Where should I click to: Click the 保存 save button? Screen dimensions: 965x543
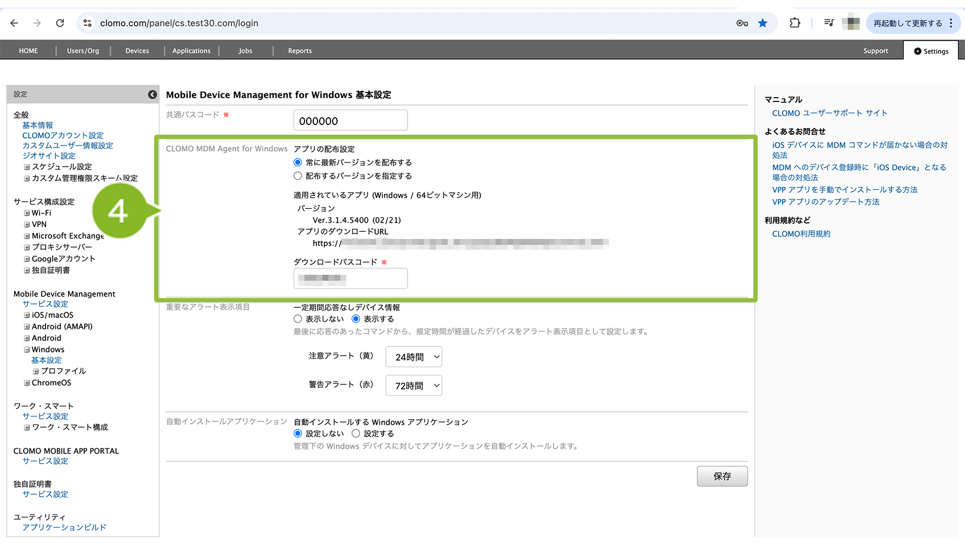click(x=722, y=476)
